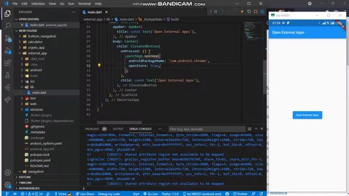Click the debug console filter input
Screen dimensions: 349x196
click(207, 129)
